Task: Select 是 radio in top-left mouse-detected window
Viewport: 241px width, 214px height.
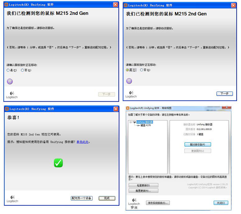Action: click(8, 70)
